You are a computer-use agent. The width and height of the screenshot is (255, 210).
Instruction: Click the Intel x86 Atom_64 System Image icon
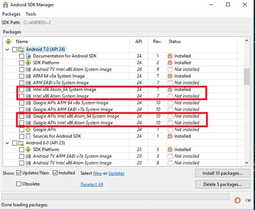coord(29,89)
